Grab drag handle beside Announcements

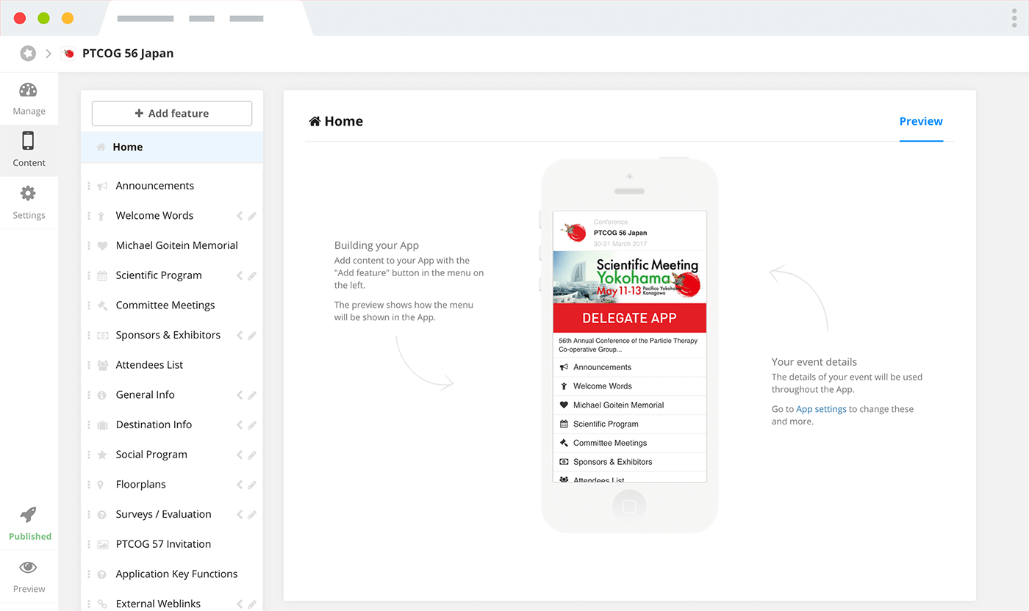tap(89, 186)
